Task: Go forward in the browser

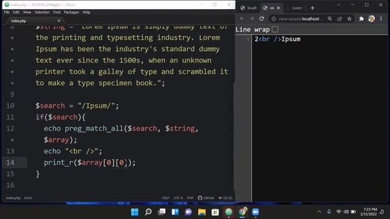Action: click(x=252, y=19)
